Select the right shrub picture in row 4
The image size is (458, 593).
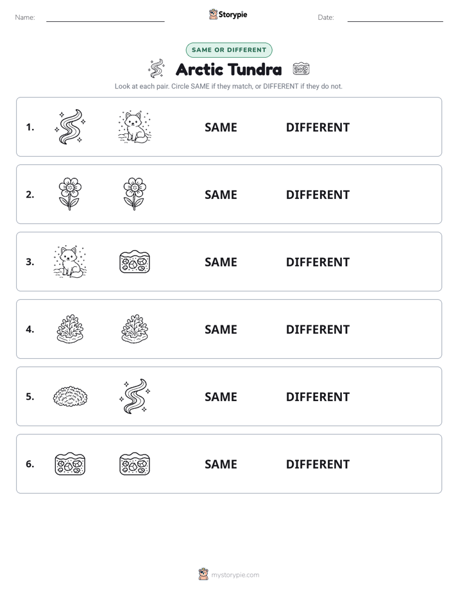pyautogui.click(x=135, y=329)
